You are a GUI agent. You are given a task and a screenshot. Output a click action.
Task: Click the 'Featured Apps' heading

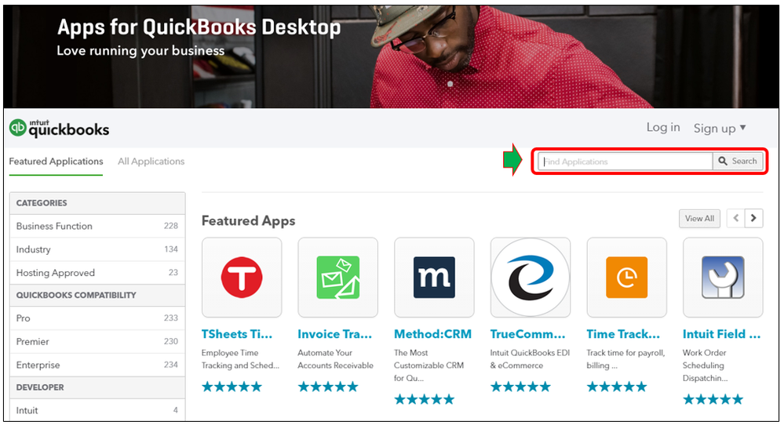pyautogui.click(x=249, y=221)
